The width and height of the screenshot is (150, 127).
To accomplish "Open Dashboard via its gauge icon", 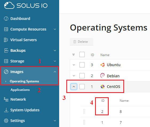I will 6,19.
